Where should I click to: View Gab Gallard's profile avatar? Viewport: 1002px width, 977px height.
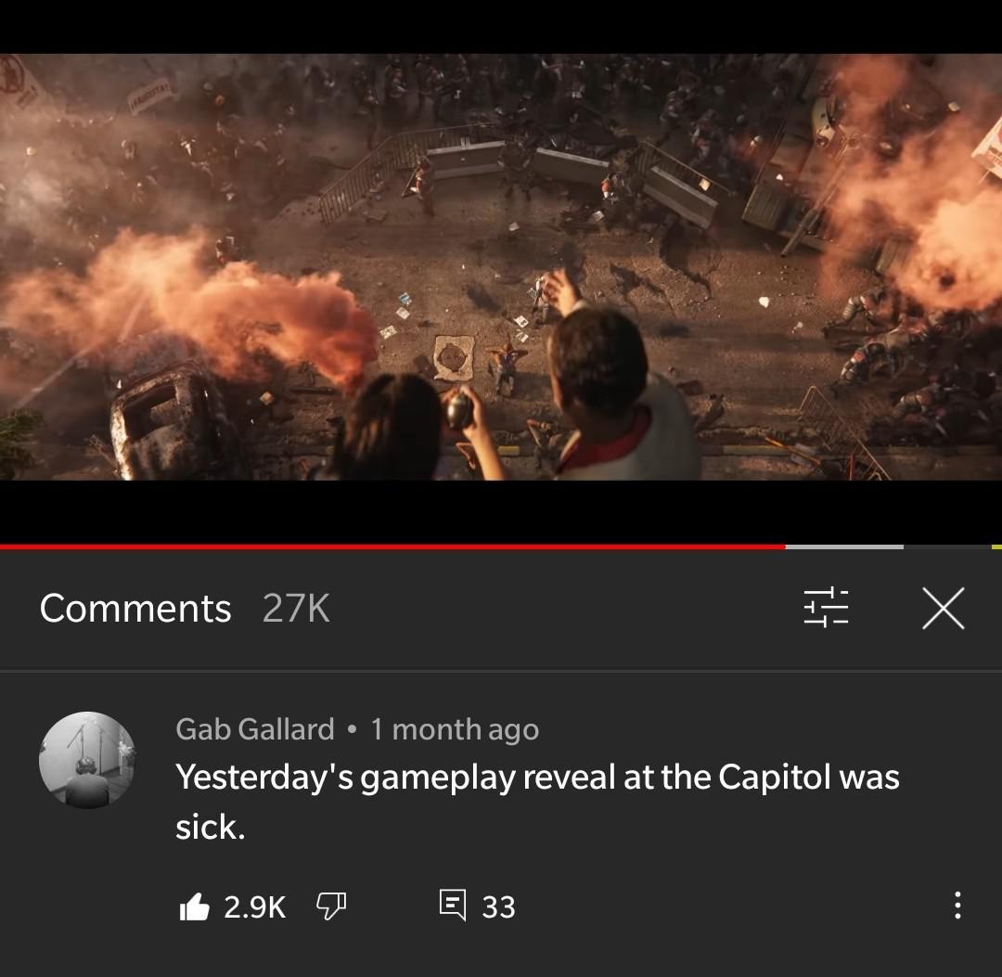tap(87, 760)
